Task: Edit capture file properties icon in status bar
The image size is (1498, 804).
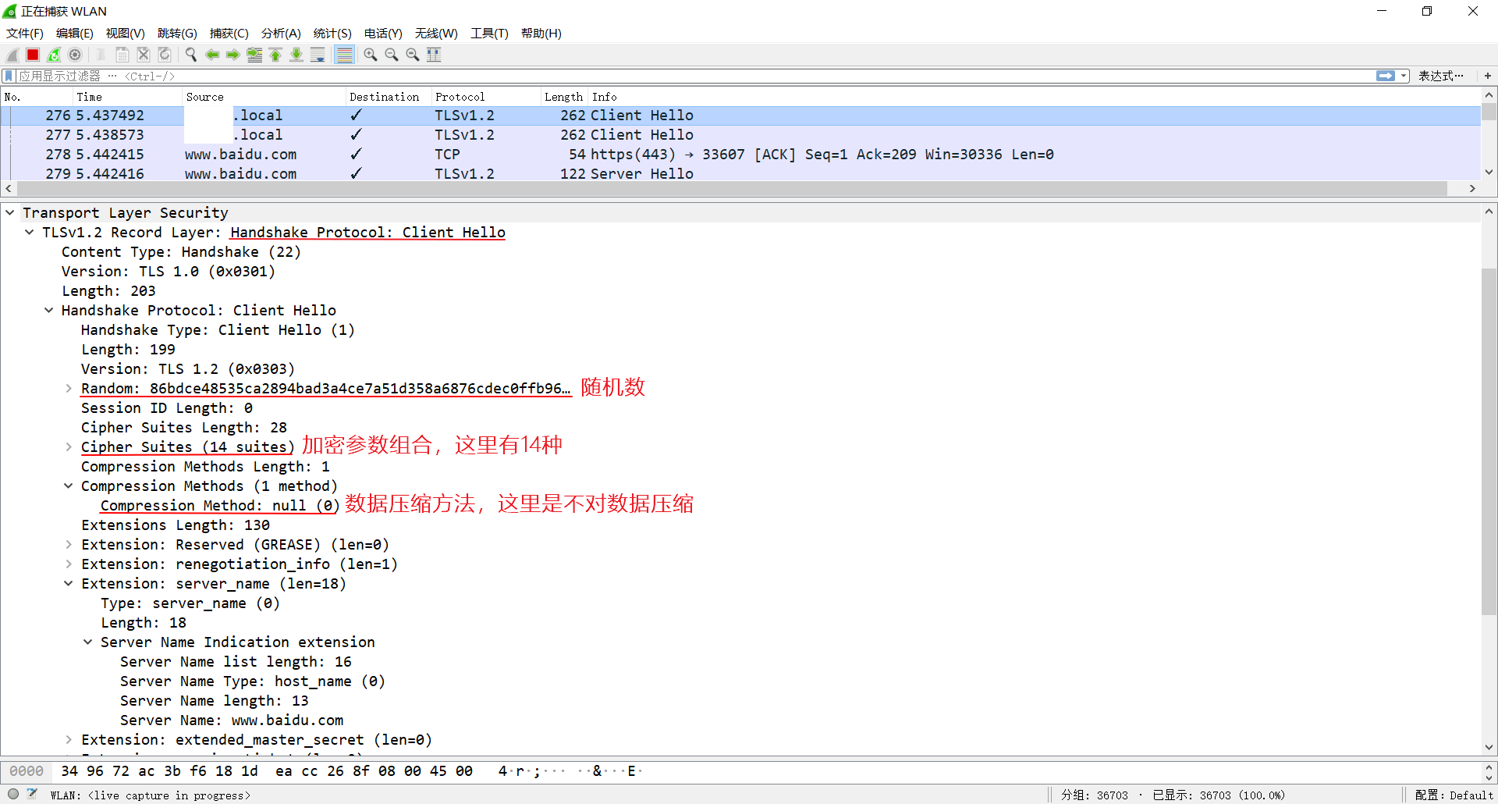Action: pyautogui.click(x=32, y=794)
